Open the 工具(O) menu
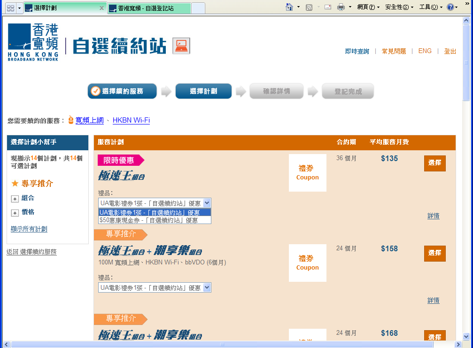Image resolution: width=473 pixels, height=348 pixels. point(431,7)
